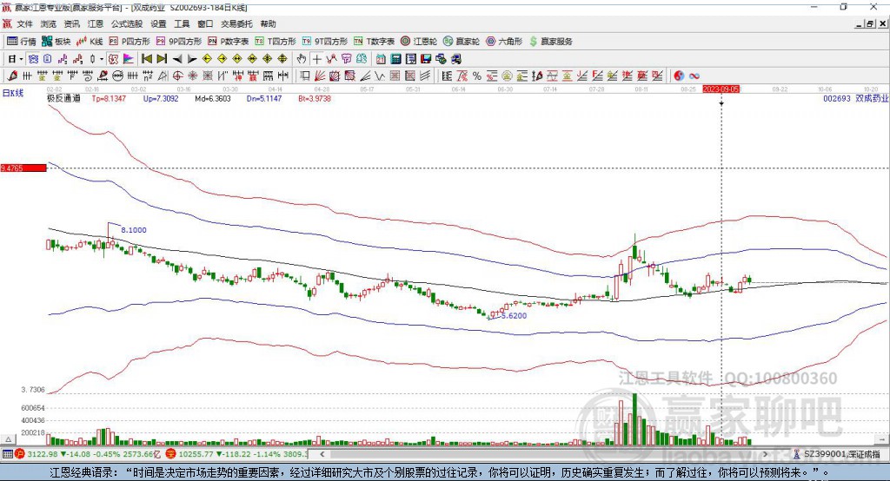Open the T数字表 tool

[x=374, y=42]
